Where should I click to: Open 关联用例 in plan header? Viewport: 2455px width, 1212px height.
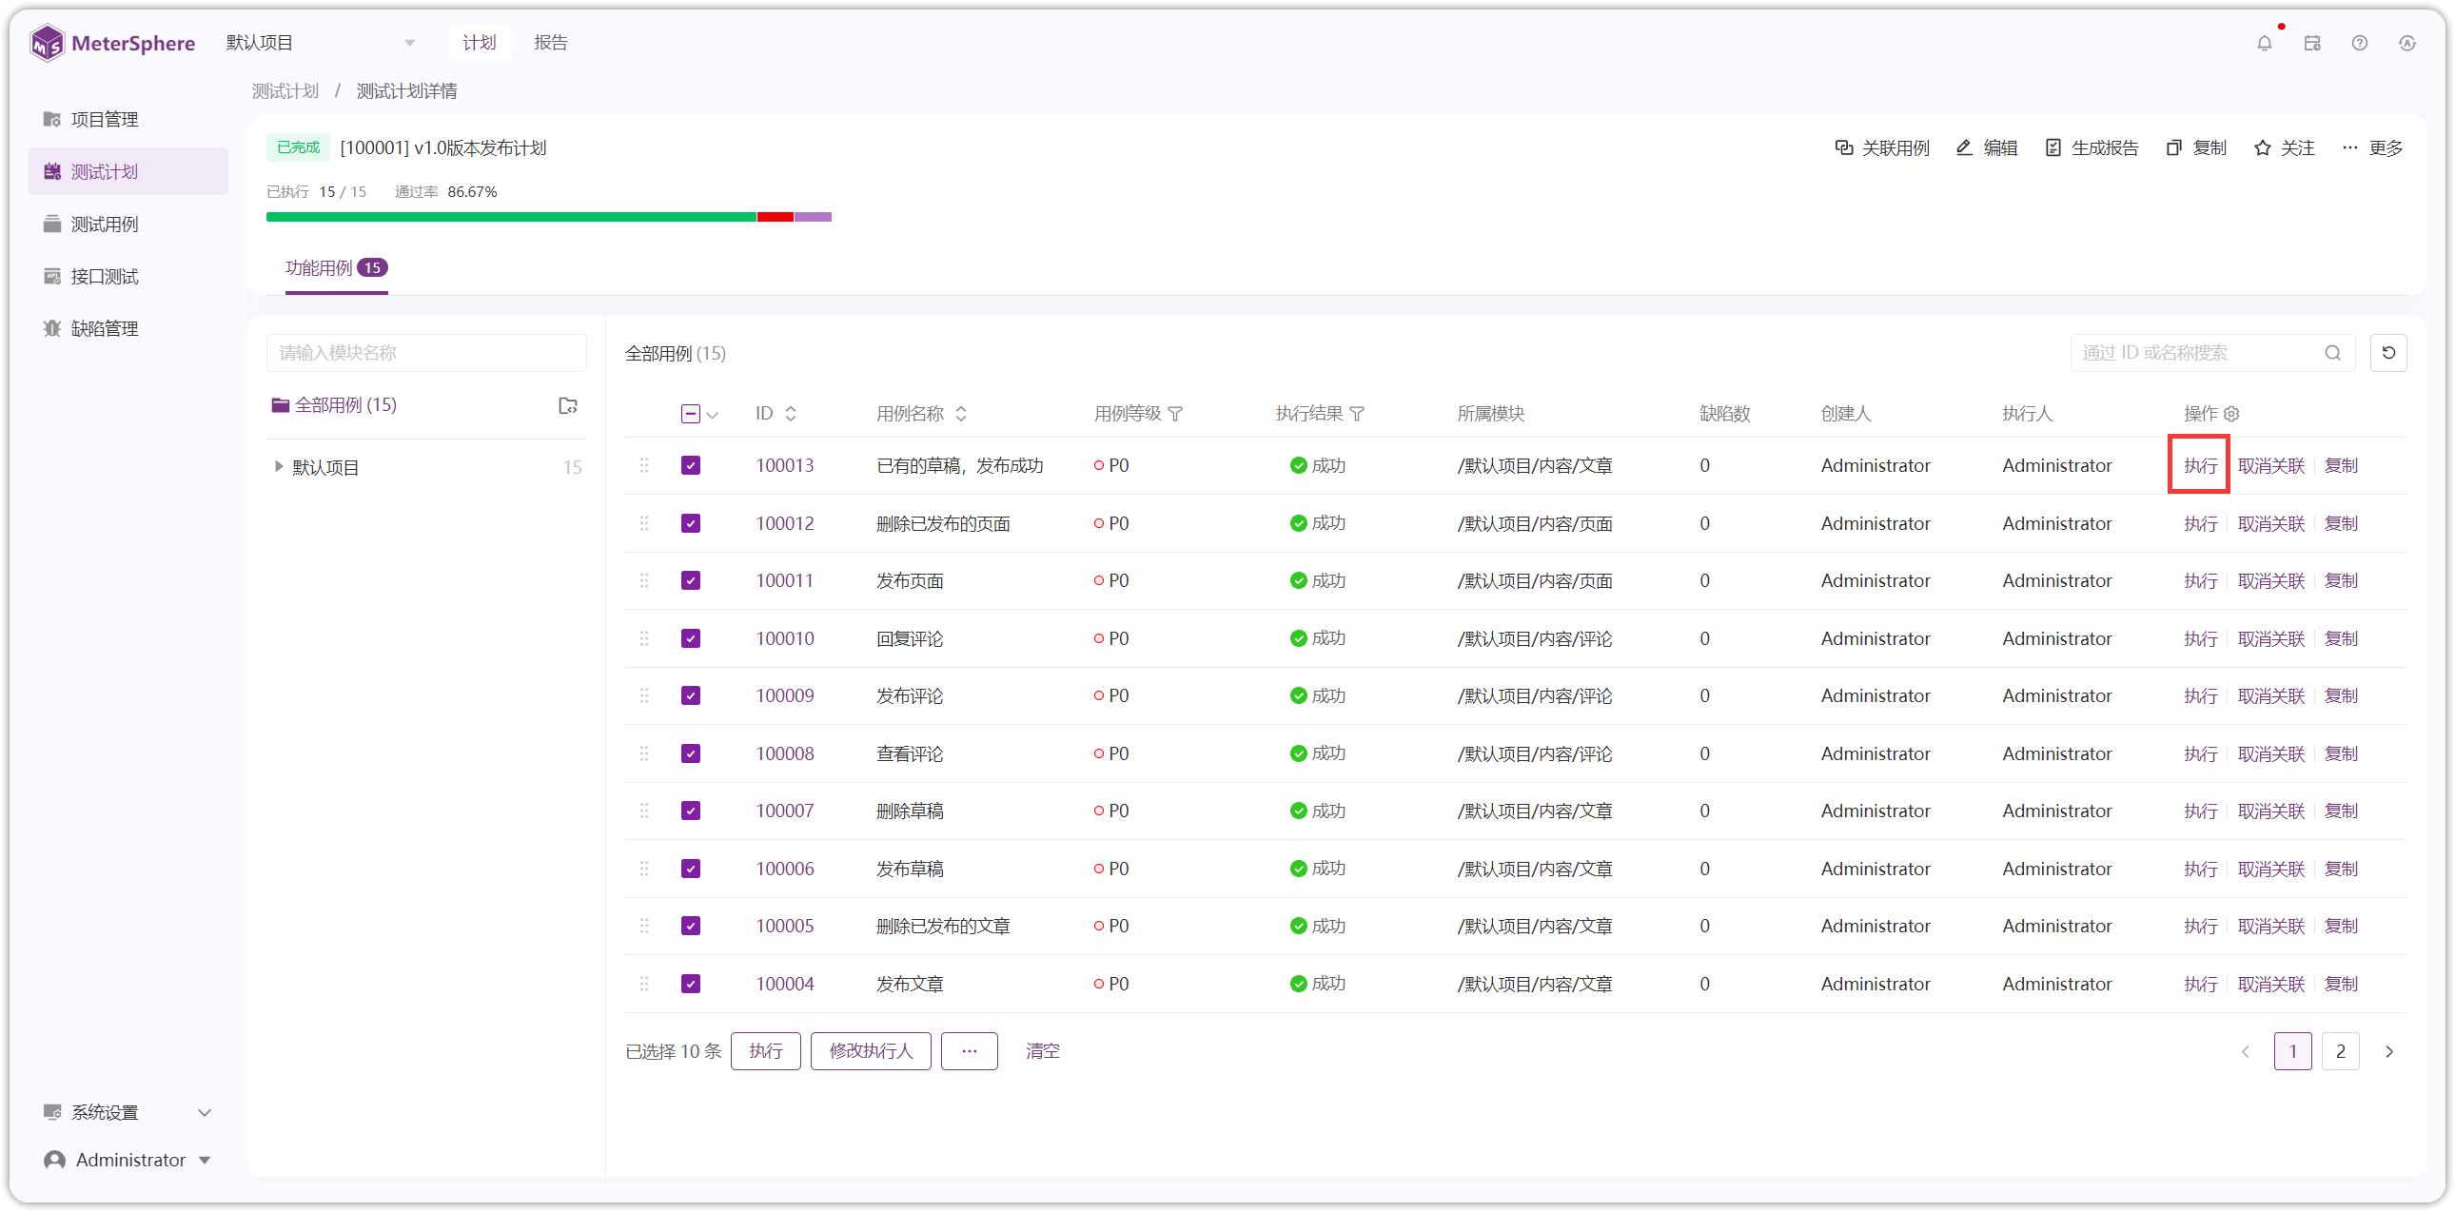(x=1881, y=147)
